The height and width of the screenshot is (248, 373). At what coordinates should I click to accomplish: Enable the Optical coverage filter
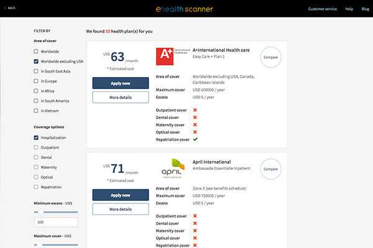tap(36, 177)
